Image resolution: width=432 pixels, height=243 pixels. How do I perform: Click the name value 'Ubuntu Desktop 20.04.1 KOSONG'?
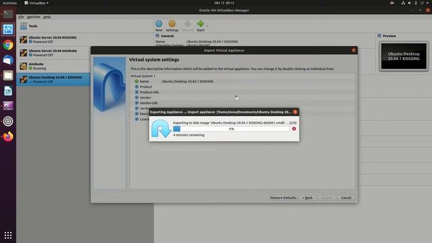(188, 81)
